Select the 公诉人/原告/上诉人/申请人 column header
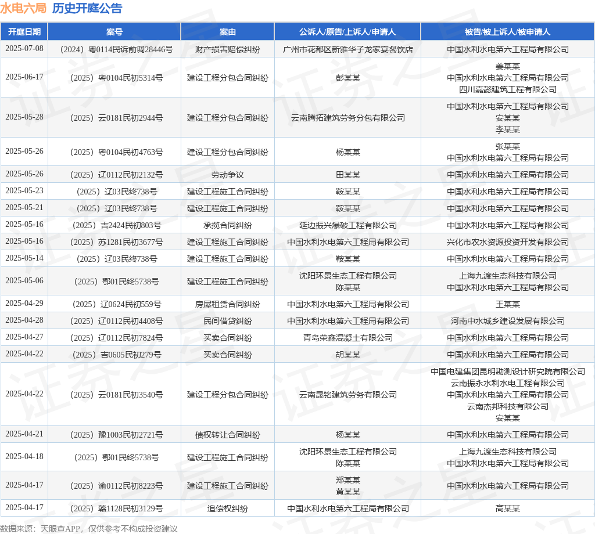 pos(347,32)
